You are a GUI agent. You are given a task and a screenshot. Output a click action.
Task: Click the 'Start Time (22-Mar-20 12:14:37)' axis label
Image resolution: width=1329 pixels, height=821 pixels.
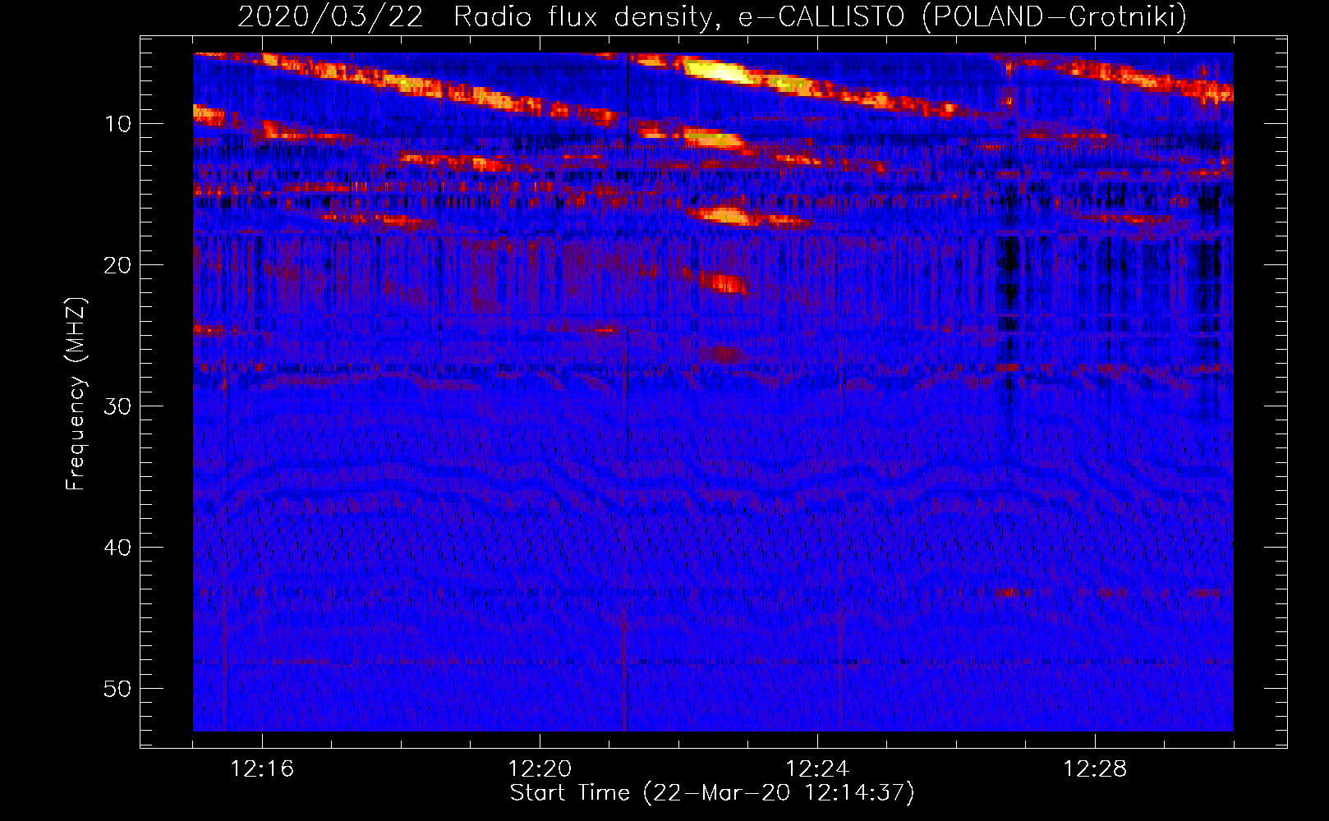click(x=712, y=793)
